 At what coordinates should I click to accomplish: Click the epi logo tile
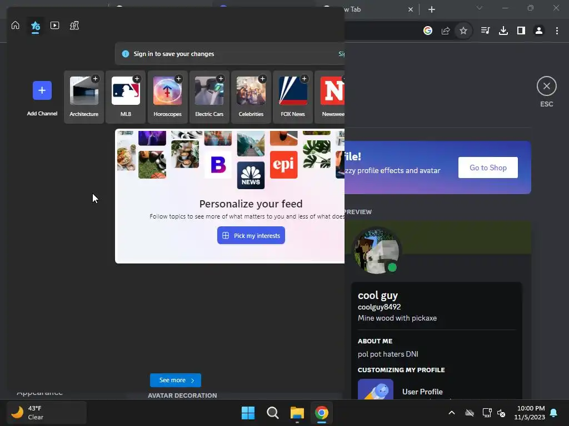click(x=284, y=165)
